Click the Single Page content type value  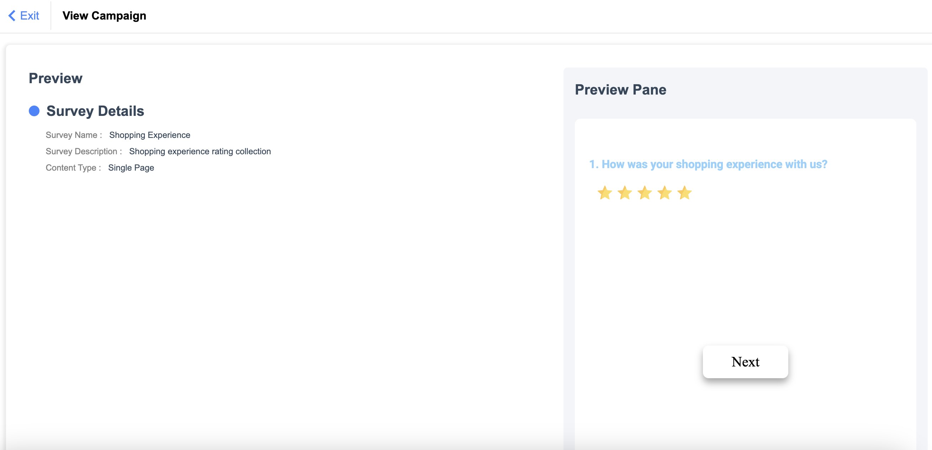click(x=131, y=168)
